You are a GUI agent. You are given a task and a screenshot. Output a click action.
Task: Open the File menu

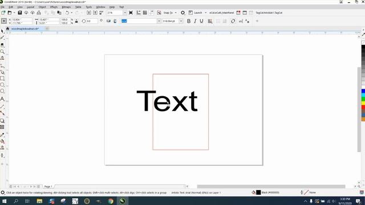2,7
